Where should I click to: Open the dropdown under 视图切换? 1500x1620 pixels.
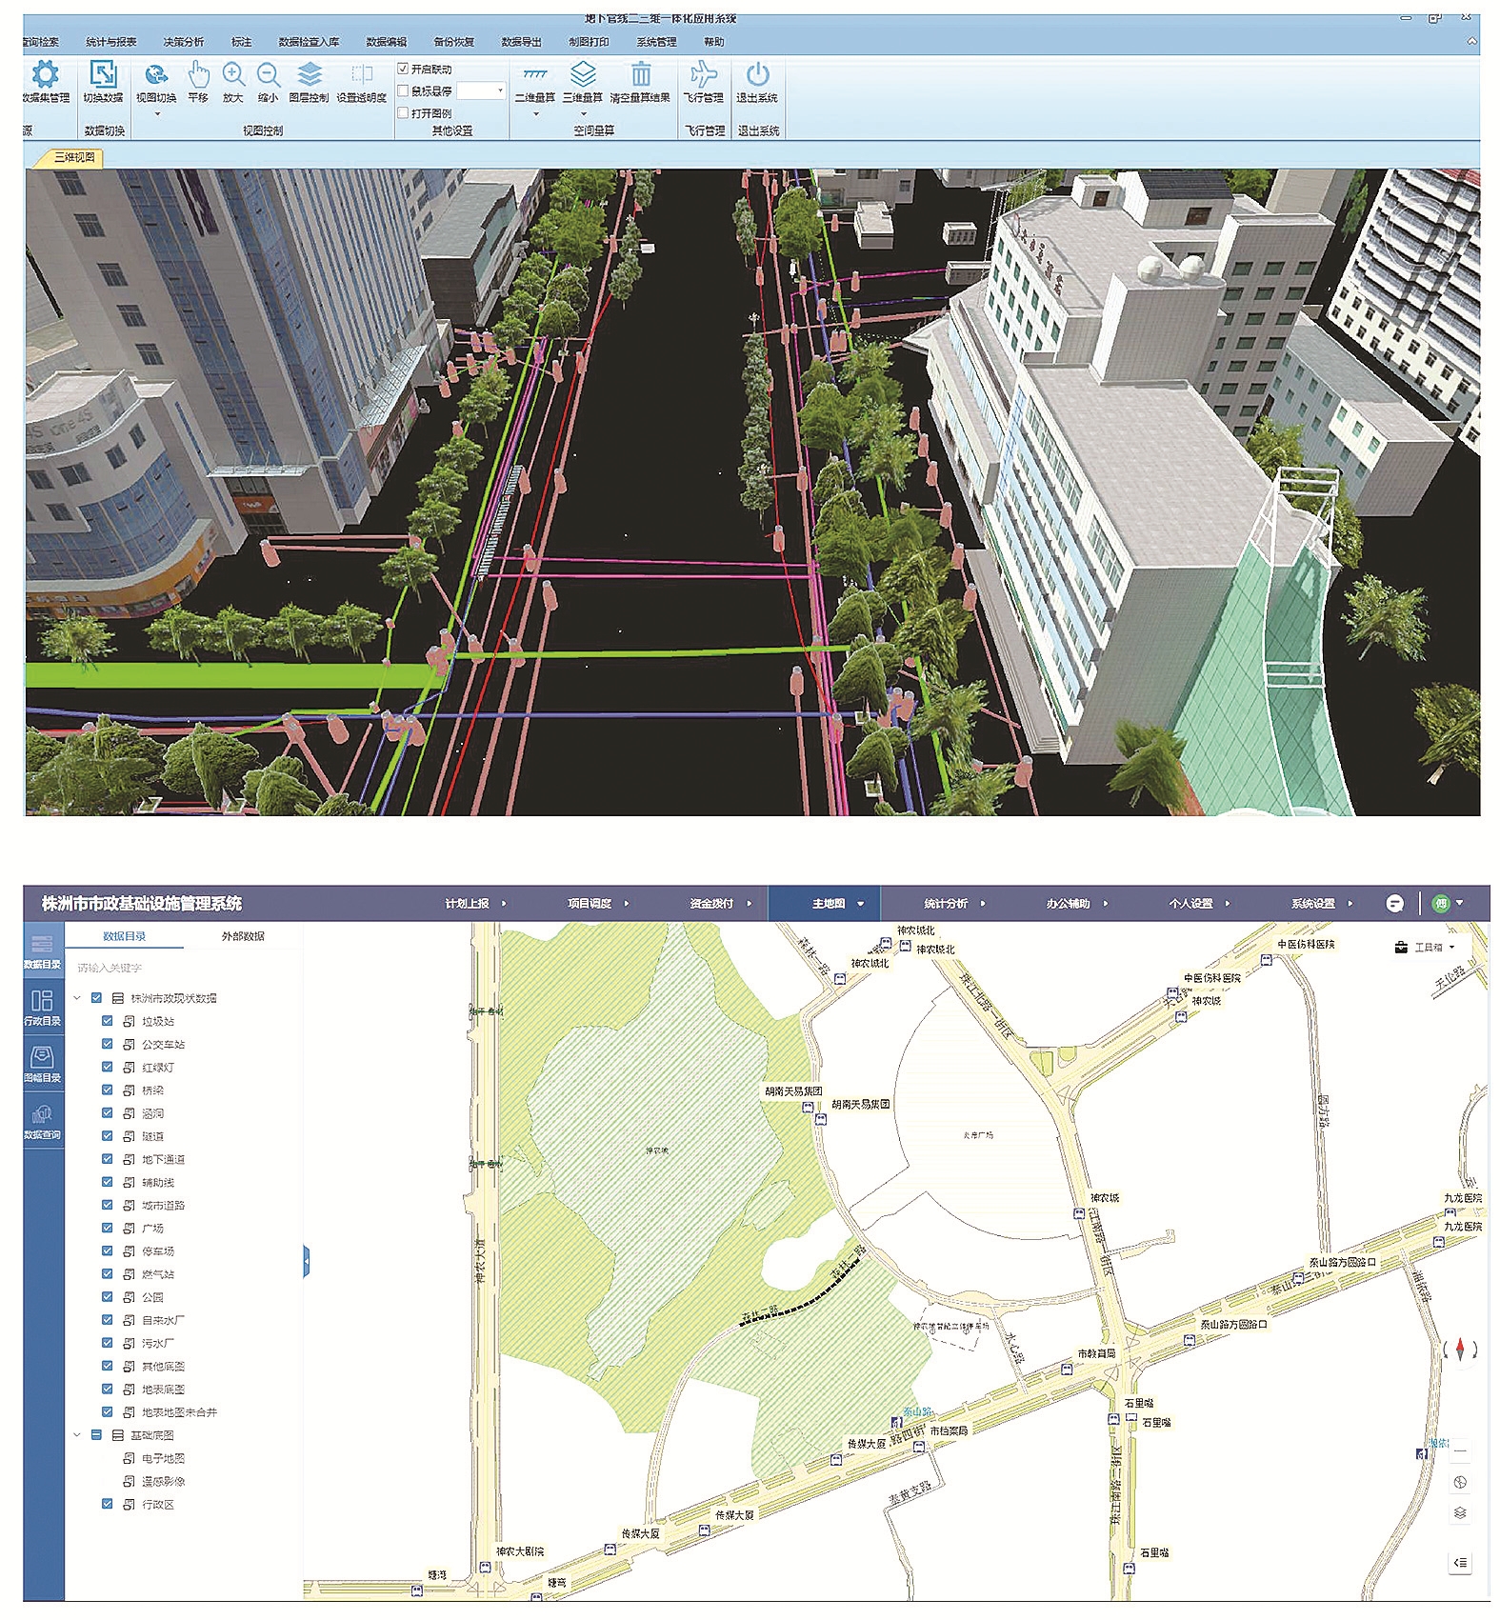tap(157, 114)
